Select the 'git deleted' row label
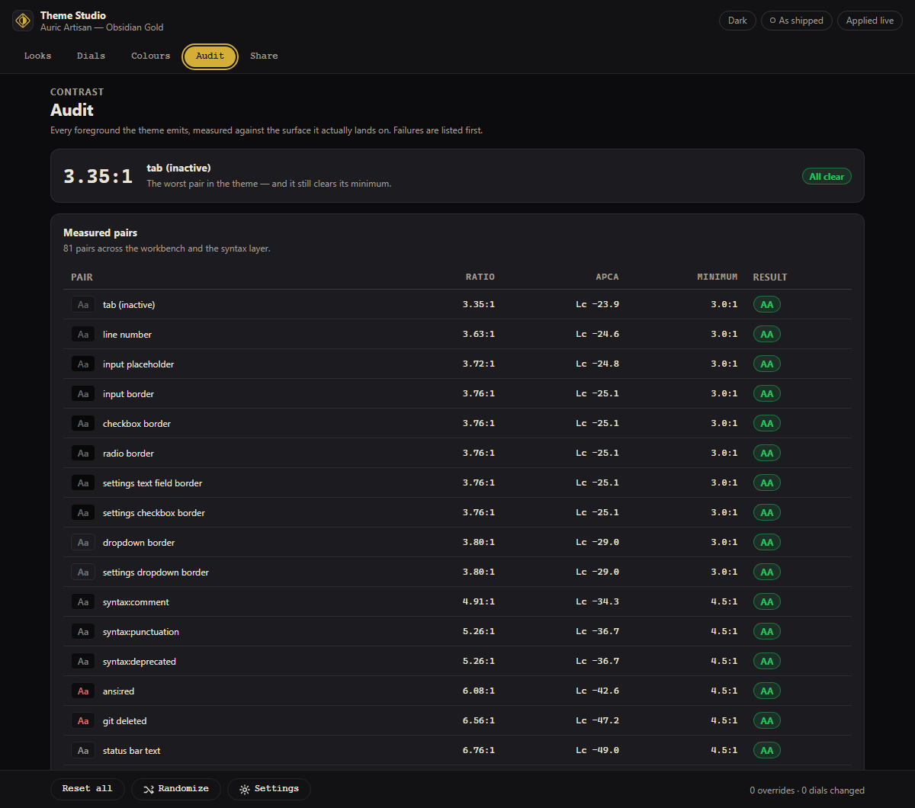Image resolution: width=915 pixels, height=808 pixels. point(124,720)
